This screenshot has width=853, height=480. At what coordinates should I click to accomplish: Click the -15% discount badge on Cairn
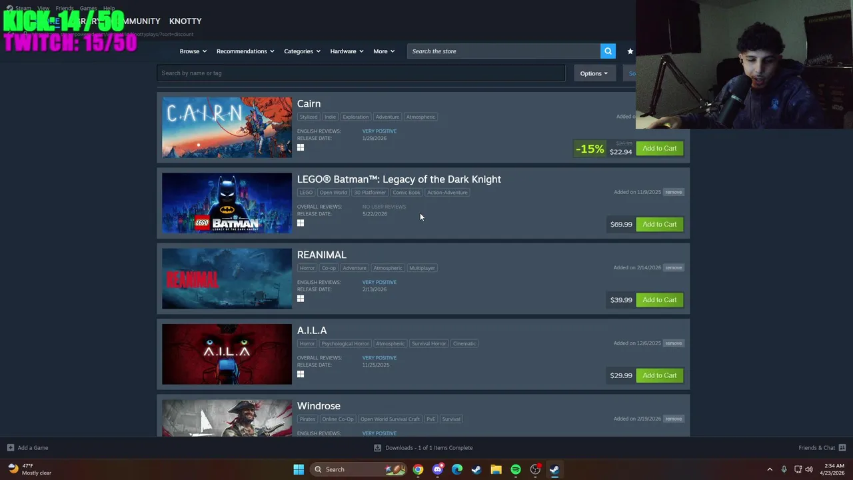(590, 149)
